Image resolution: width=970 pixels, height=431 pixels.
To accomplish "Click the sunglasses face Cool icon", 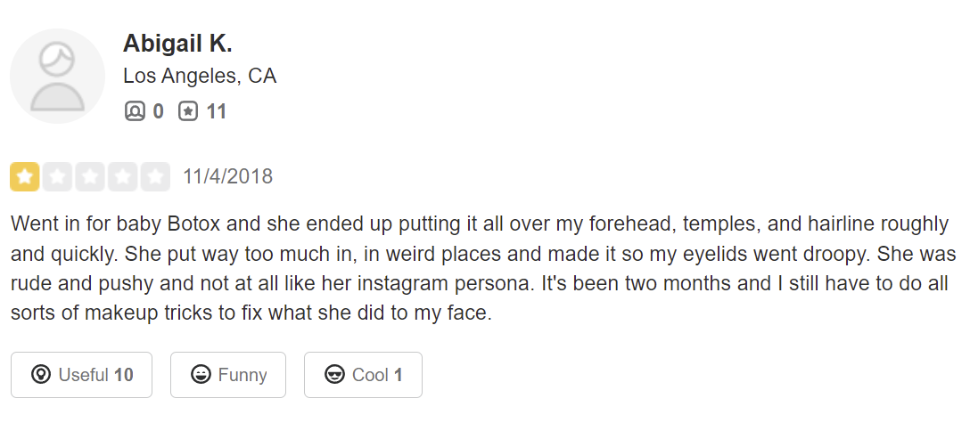I will click(x=334, y=375).
